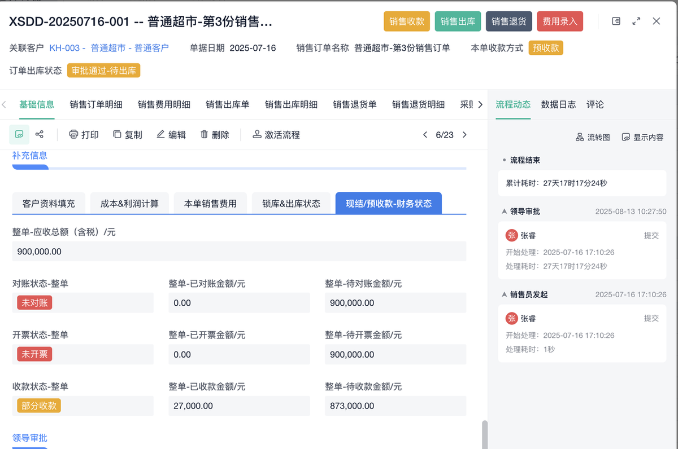Click the 累计耗时 27天17时17分24秒 text

[x=557, y=183]
